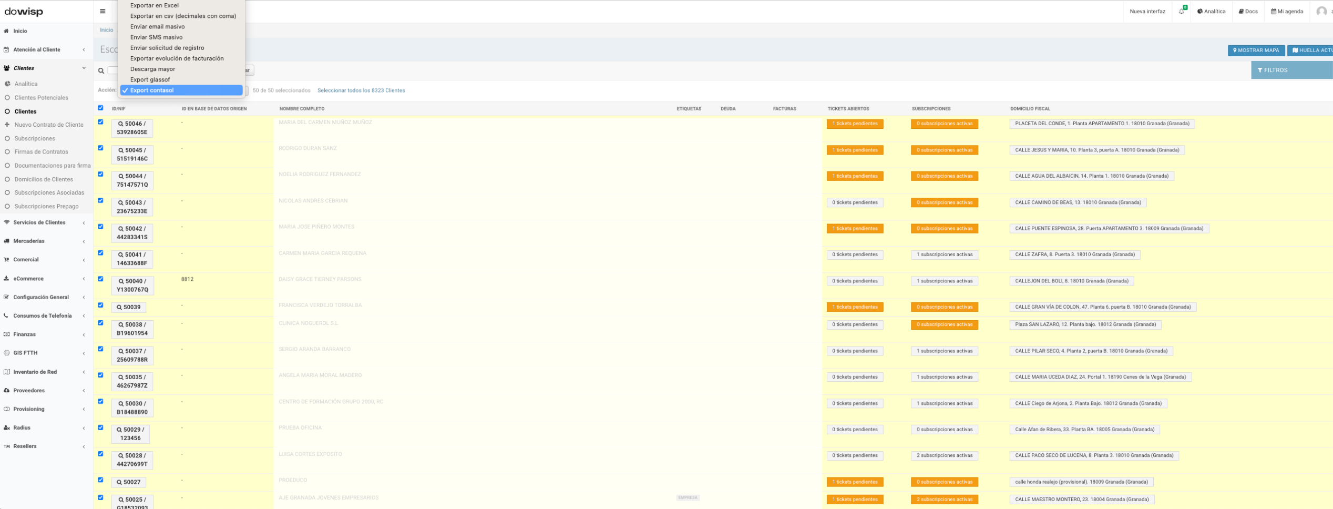Click the EMPRESA tag on AJE GRANADA row
This screenshot has width=1333, height=509.
click(688, 497)
